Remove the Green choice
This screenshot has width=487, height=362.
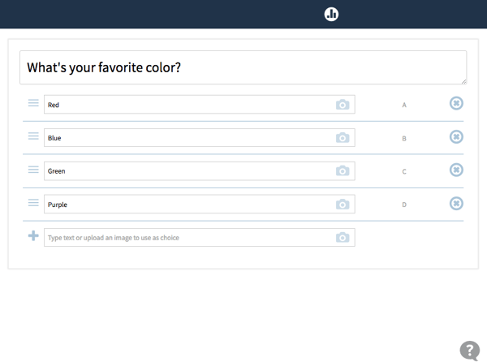[456, 170]
